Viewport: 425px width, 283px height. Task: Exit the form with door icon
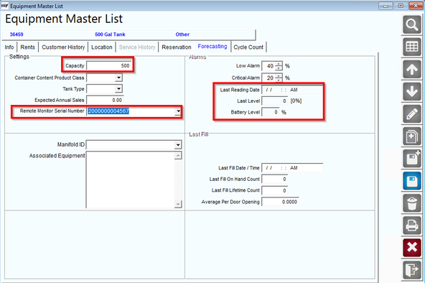pyautogui.click(x=412, y=270)
